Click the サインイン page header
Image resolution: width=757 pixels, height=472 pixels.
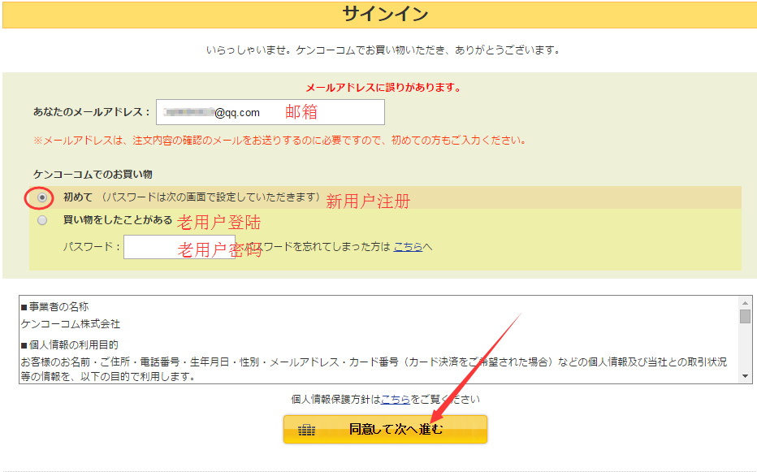pos(379,14)
